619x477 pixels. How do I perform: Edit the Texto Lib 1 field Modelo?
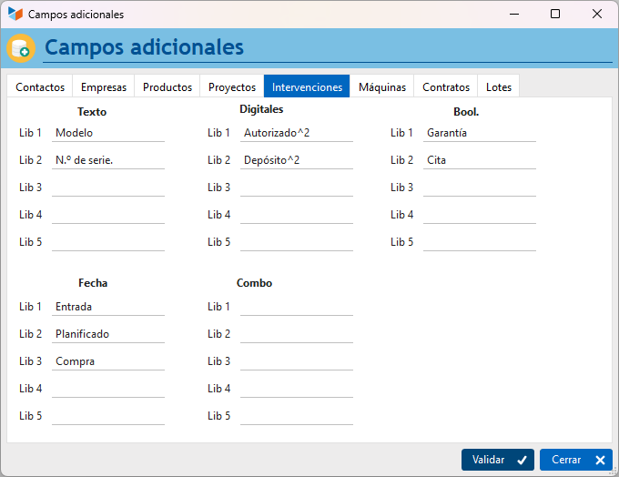pos(108,133)
